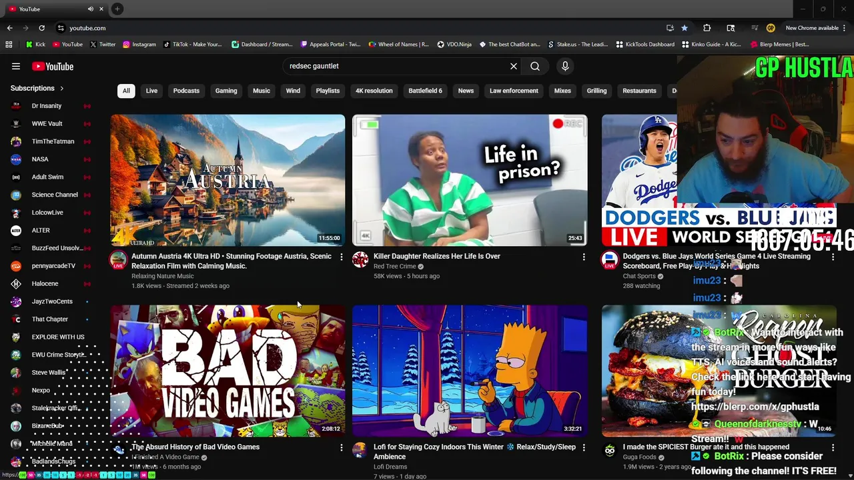Select the Live filter chip
The width and height of the screenshot is (854, 480).
pos(151,91)
